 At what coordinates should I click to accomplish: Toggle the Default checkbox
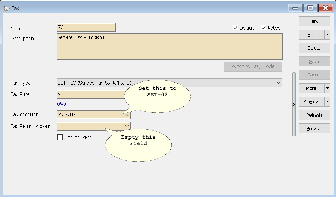pyautogui.click(x=235, y=28)
